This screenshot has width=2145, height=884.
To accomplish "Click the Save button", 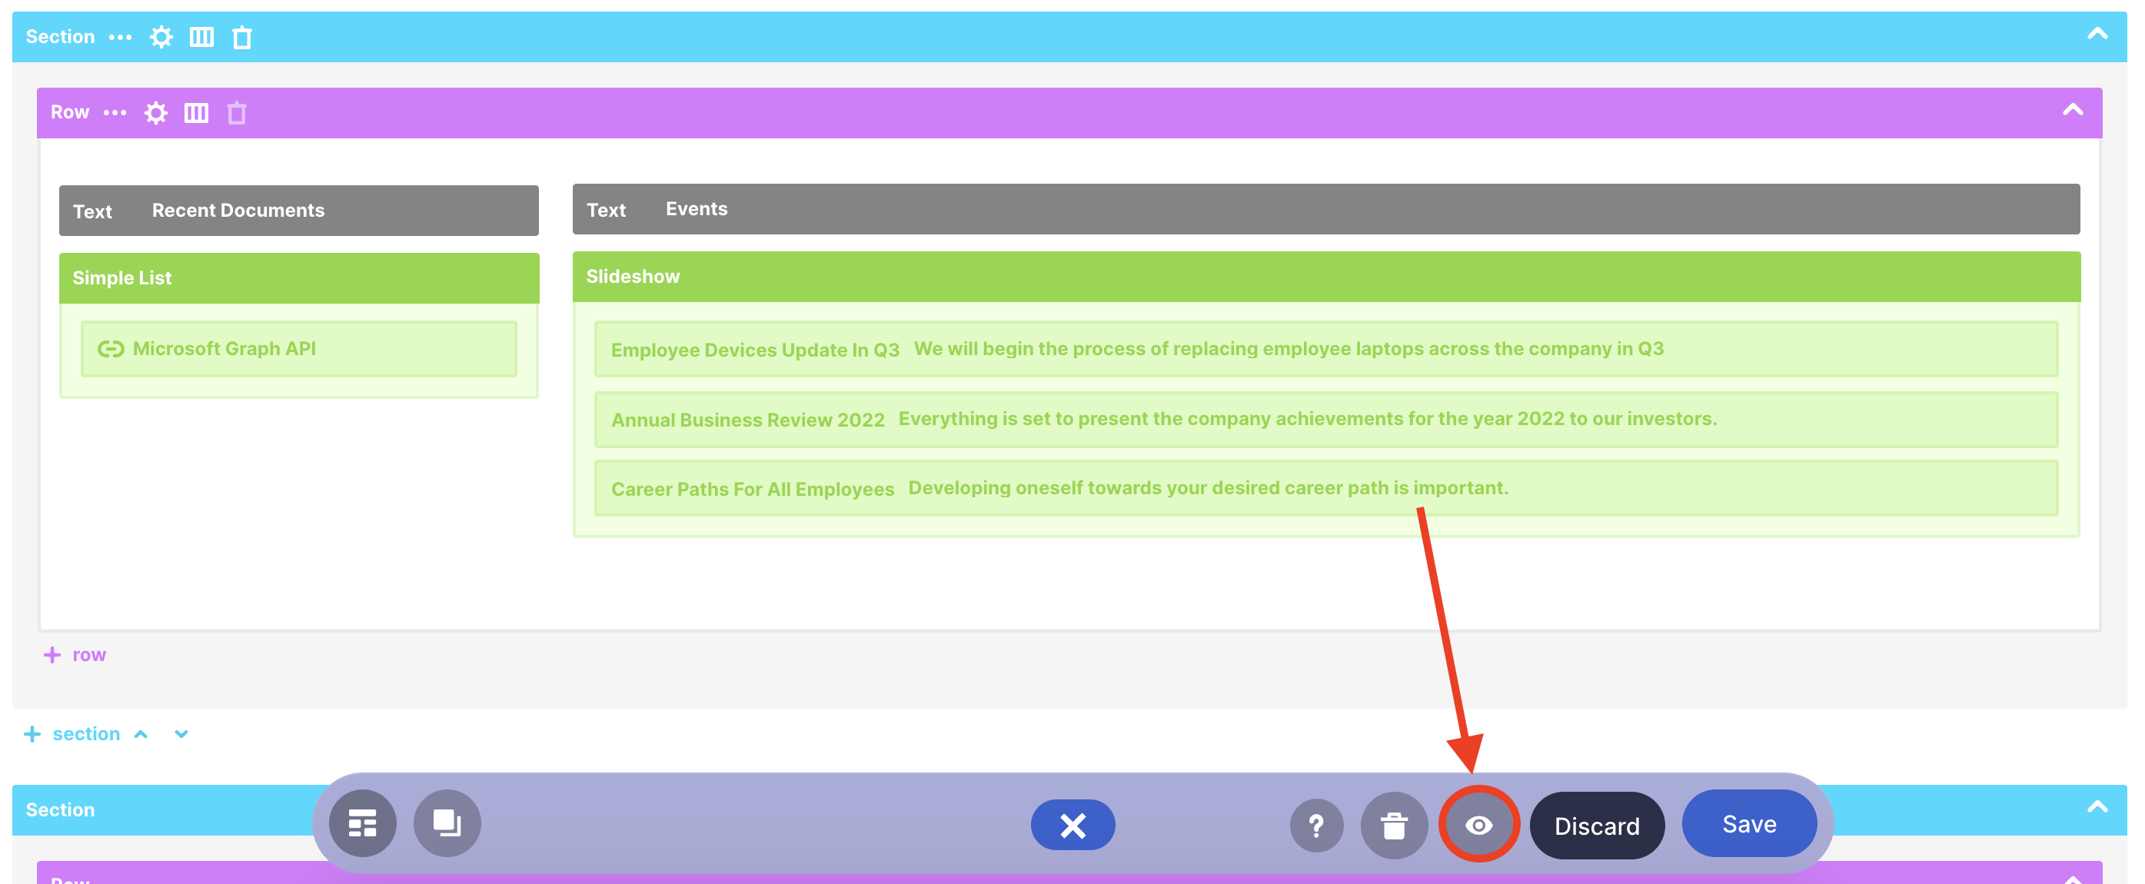I will pos(1748,824).
